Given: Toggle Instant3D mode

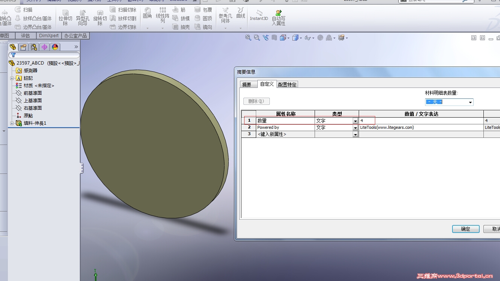Looking at the screenshot, I should coord(259,15).
